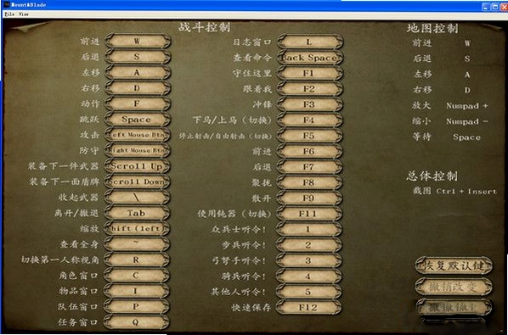508x335 pixels.
Task: Change the F3 binding for 冲锋
Action: tap(309, 104)
